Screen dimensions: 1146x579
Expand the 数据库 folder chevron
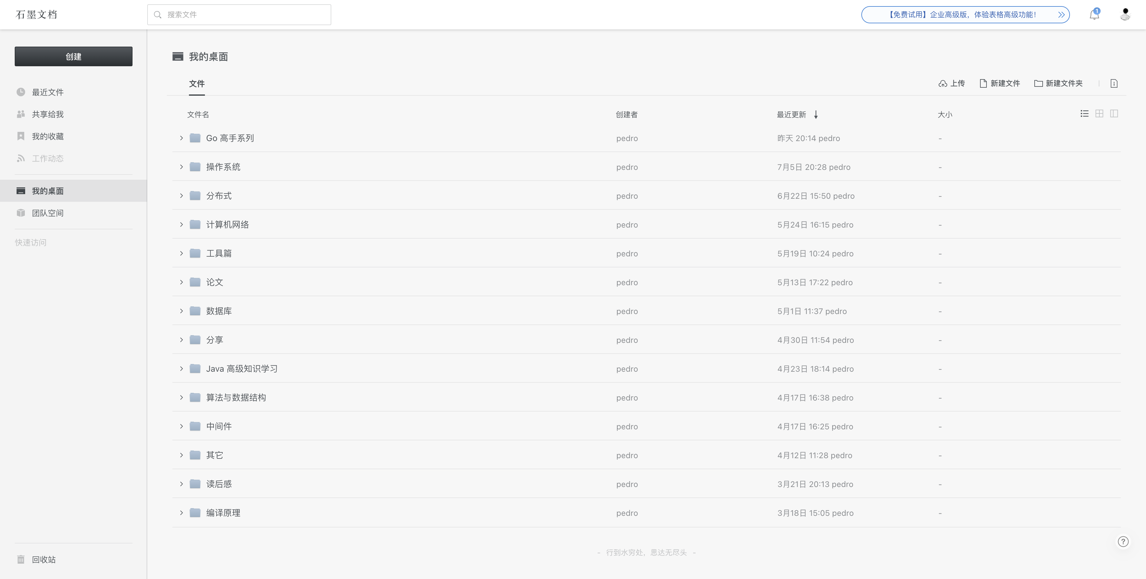click(182, 311)
